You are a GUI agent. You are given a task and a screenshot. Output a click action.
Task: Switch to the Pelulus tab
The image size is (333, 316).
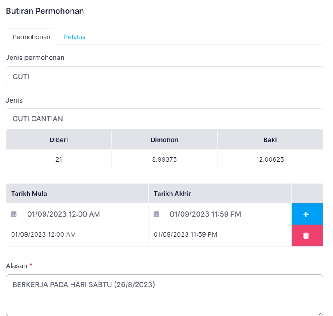75,37
